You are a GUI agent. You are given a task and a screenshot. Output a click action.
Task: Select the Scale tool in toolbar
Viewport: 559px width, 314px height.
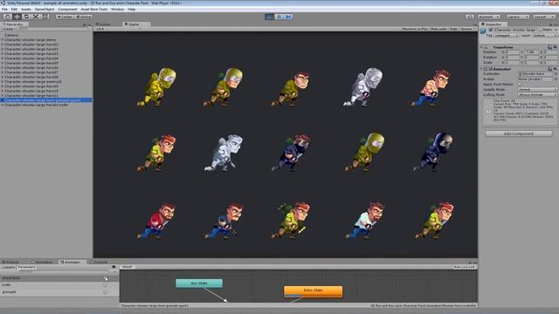(x=36, y=17)
